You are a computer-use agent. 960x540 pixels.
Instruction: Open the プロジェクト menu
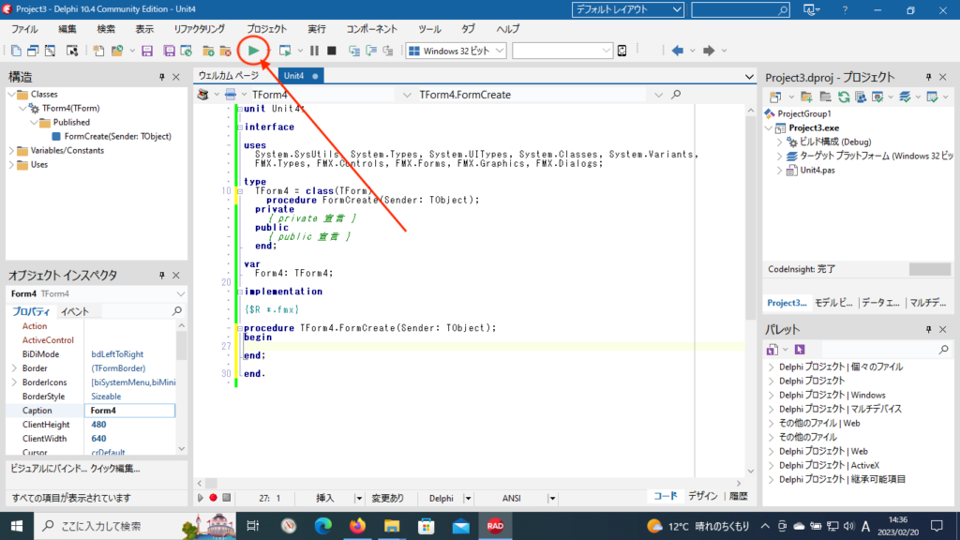pyautogui.click(x=267, y=29)
